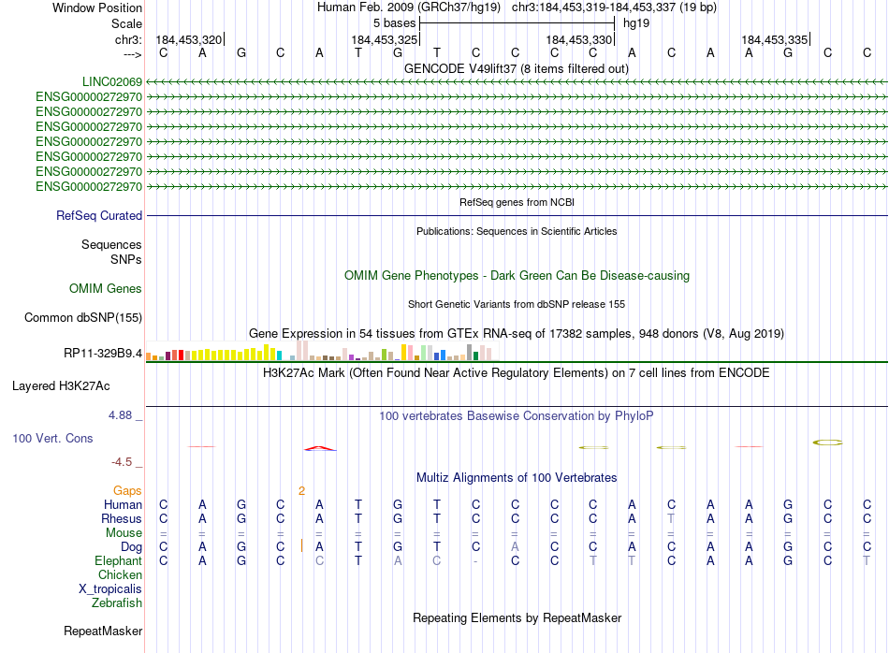The image size is (889, 653).
Task: Click the orange gap count '2'
Action: [x=301, y=491]
